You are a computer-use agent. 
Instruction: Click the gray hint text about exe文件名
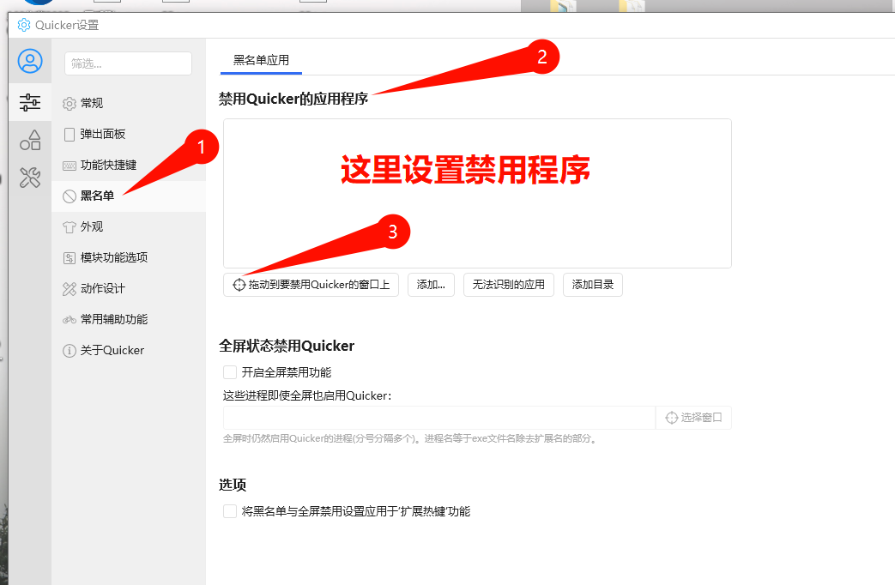click(x=410, y=438)
